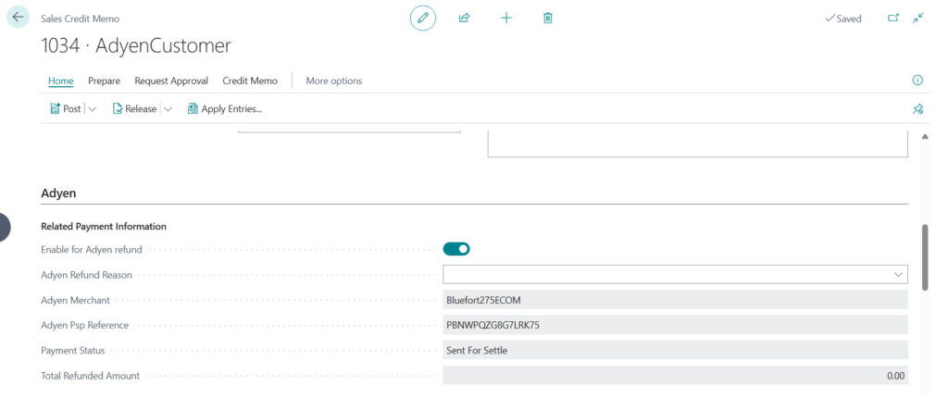Click the plus icon to create new
This screenshot has width=948, height=398.
pos(506,18)
